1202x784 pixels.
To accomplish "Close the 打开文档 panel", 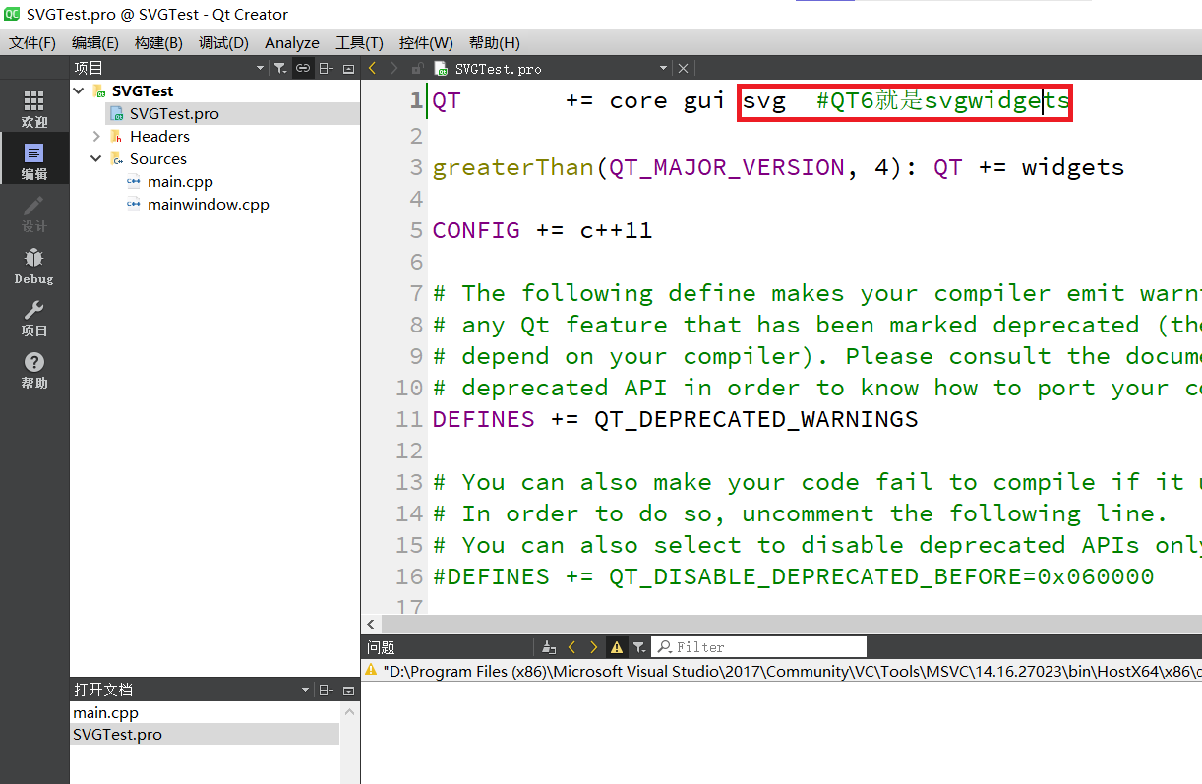I will (348, 690).
